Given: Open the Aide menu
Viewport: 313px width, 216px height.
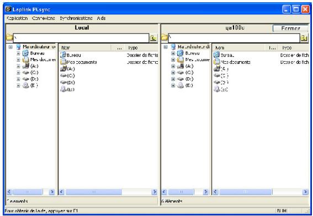Looking at the screenshot, I should point(101,18).
